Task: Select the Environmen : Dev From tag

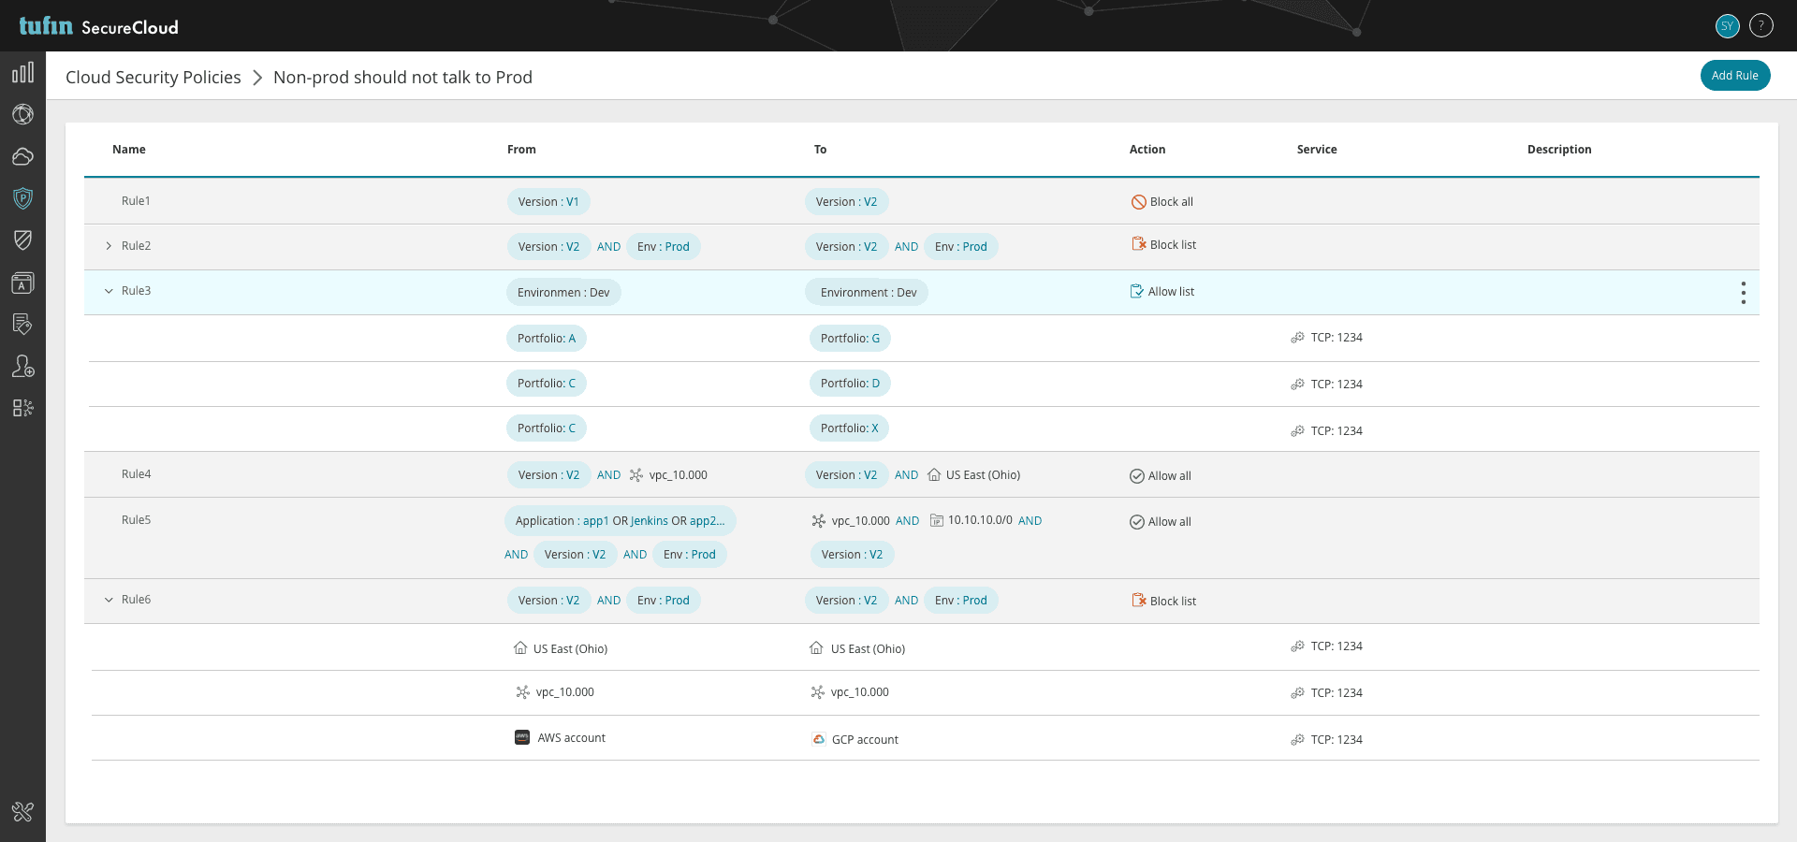Action: pos(563,293)
